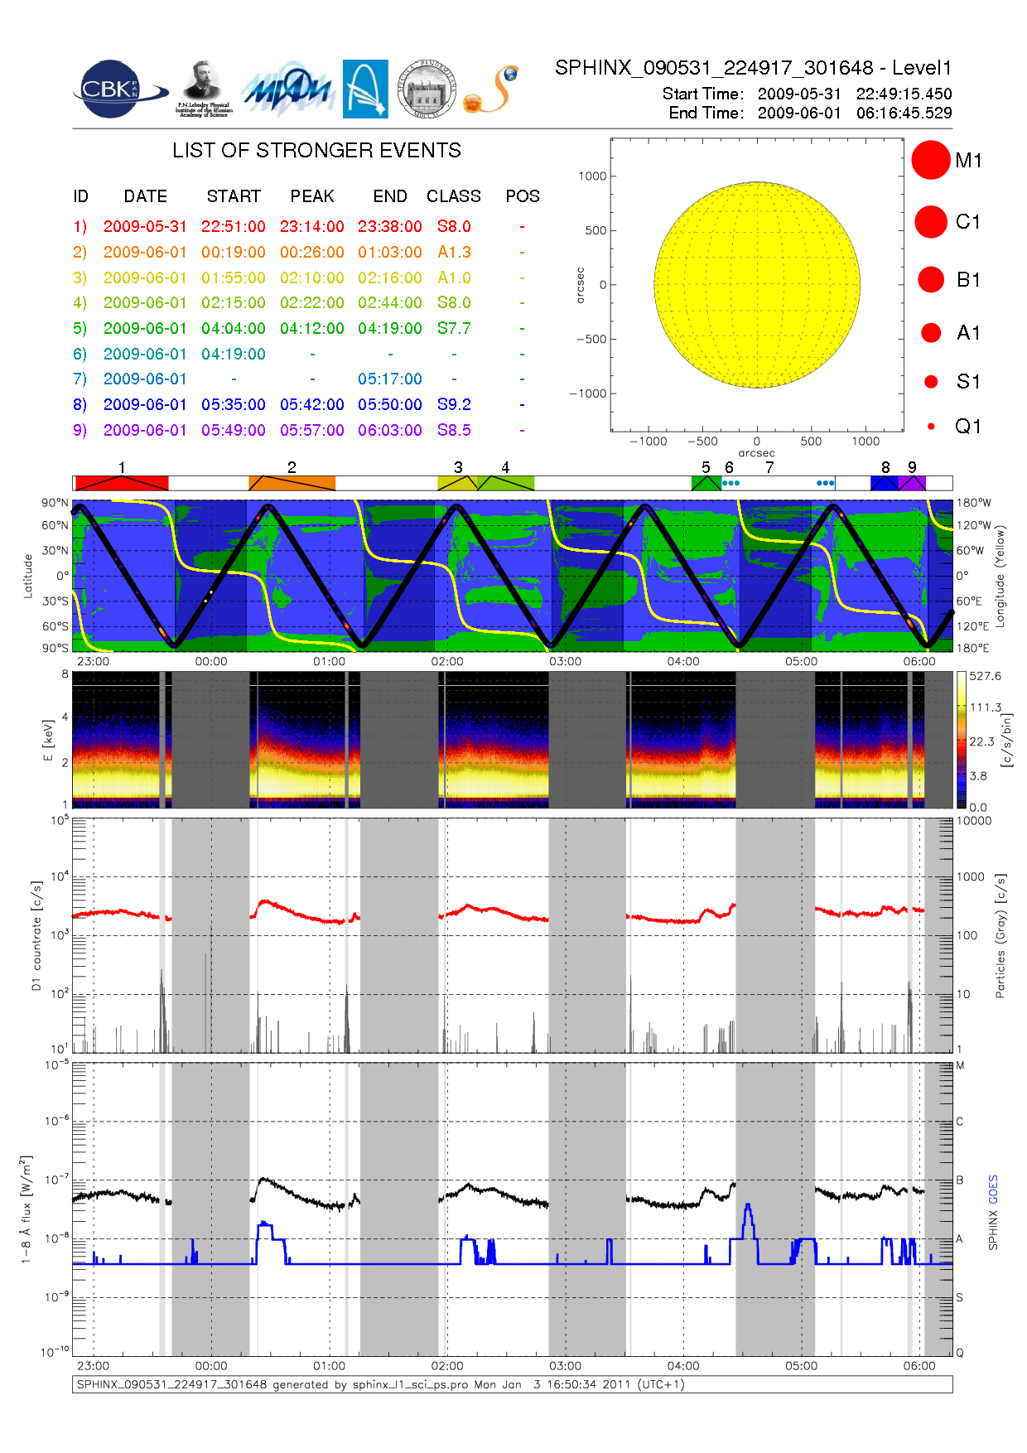Click the S8.5 class of event 9
The height and width of the screenshot is (1453, 1027).
454,430
